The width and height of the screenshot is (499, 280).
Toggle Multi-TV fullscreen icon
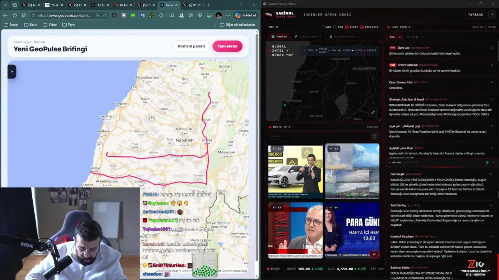pos(375,136)
